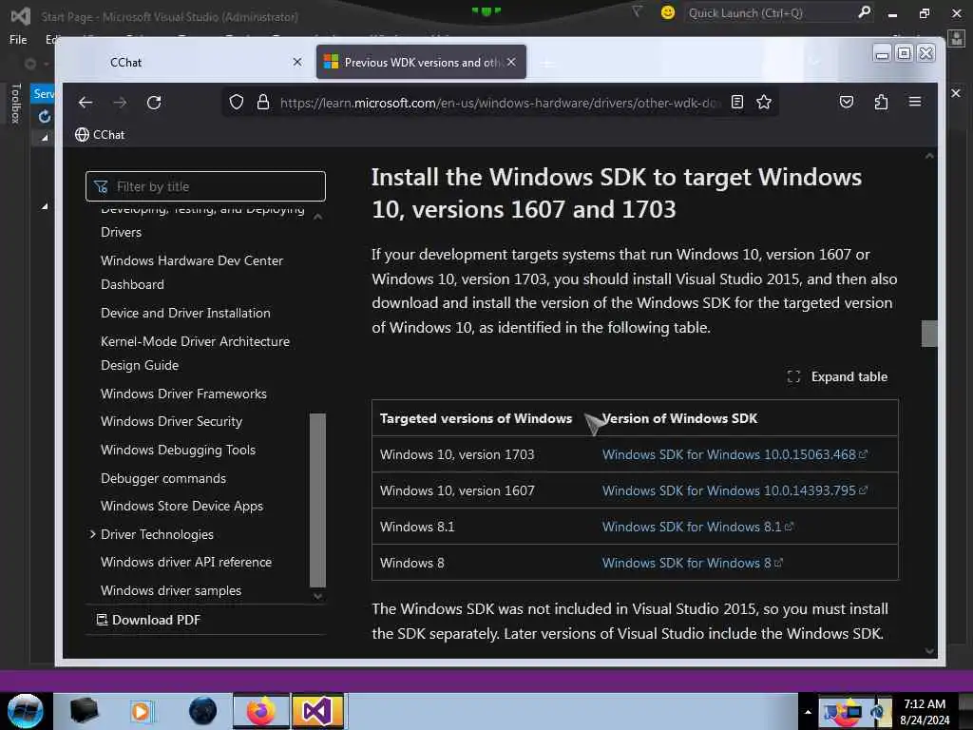The height and width of the screenshot is (730, 973).
Task: Open the Firefox hamburger menu
Action: [x=915, y=101]
